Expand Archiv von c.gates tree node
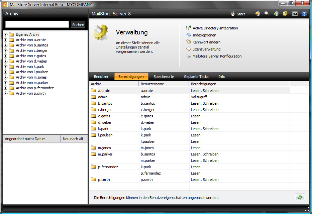The image size is (312, 214). pyautogui.click(x=6, y=56)
